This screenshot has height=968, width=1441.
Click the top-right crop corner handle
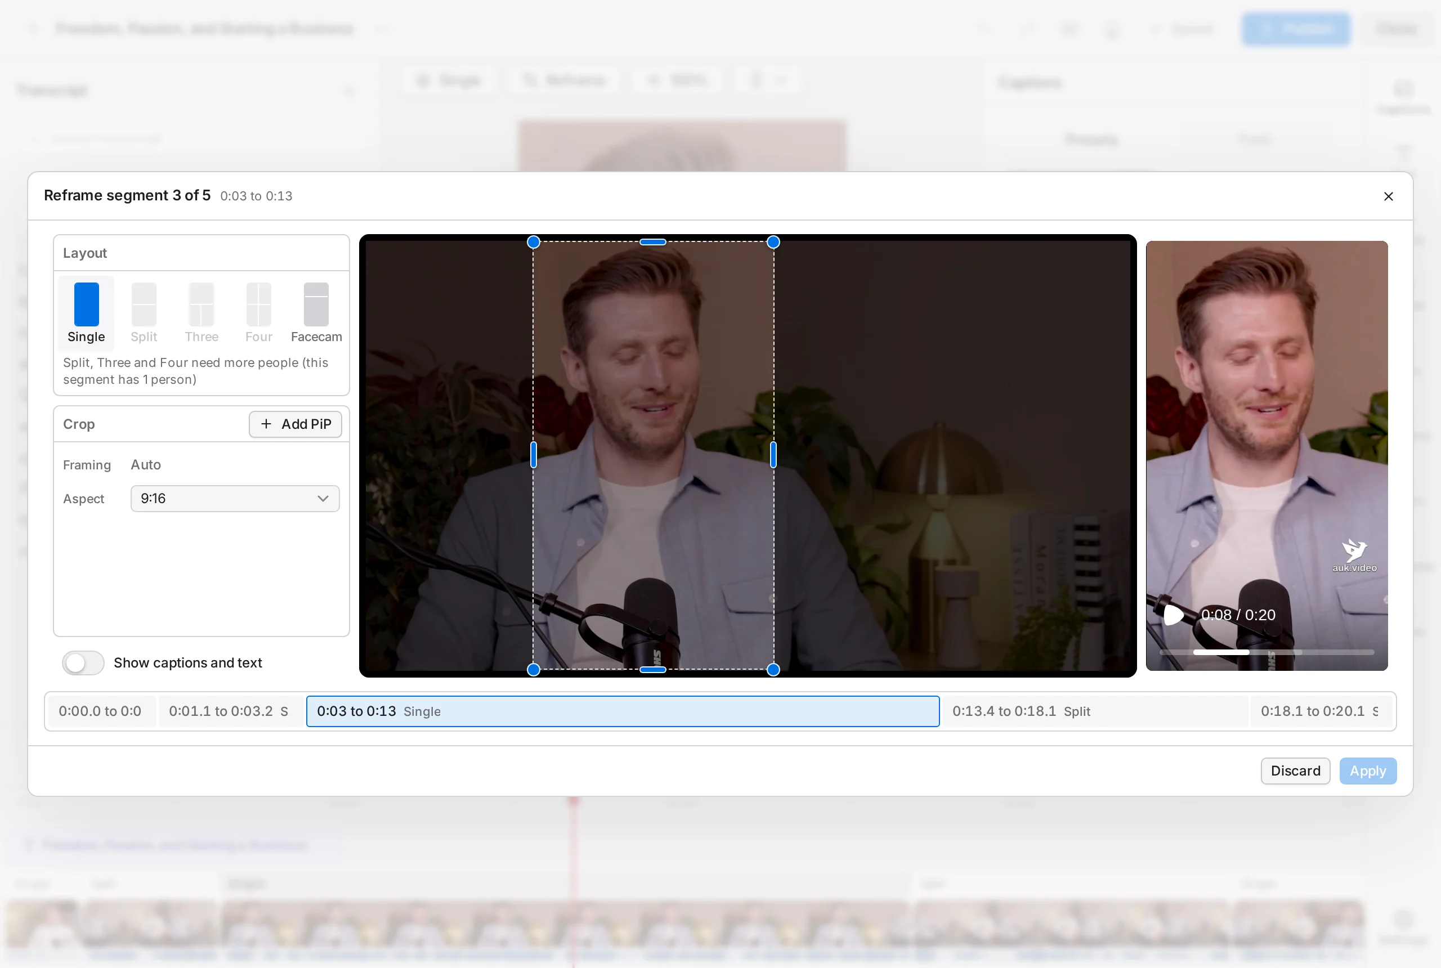[x=773, y=242]
